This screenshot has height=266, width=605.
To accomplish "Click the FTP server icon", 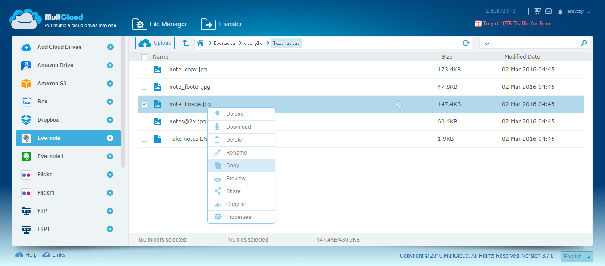I will click(x=26, y=211).
